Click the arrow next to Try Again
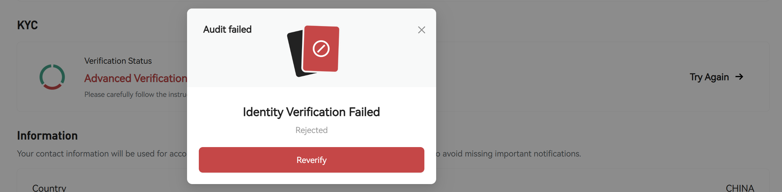The height and width of the screenshot is (192, 782). tap(739, 77)
